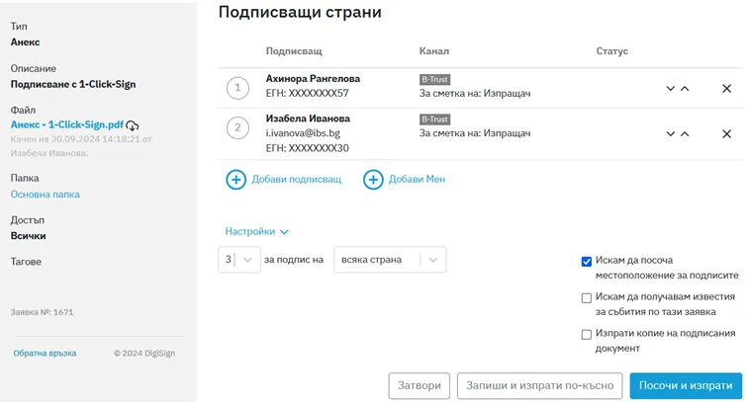Move Ахинора Рангелова up in order

(x=685, y=89)
